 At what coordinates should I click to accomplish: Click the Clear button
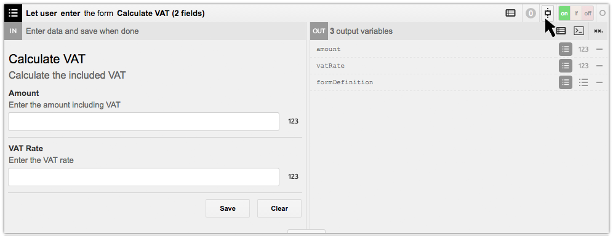[x=279, y=208]
